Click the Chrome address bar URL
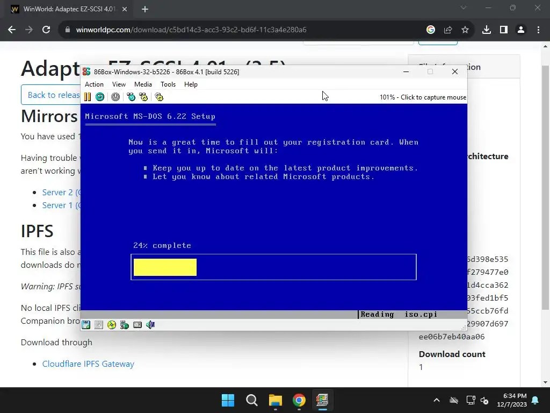 (191, 30)
